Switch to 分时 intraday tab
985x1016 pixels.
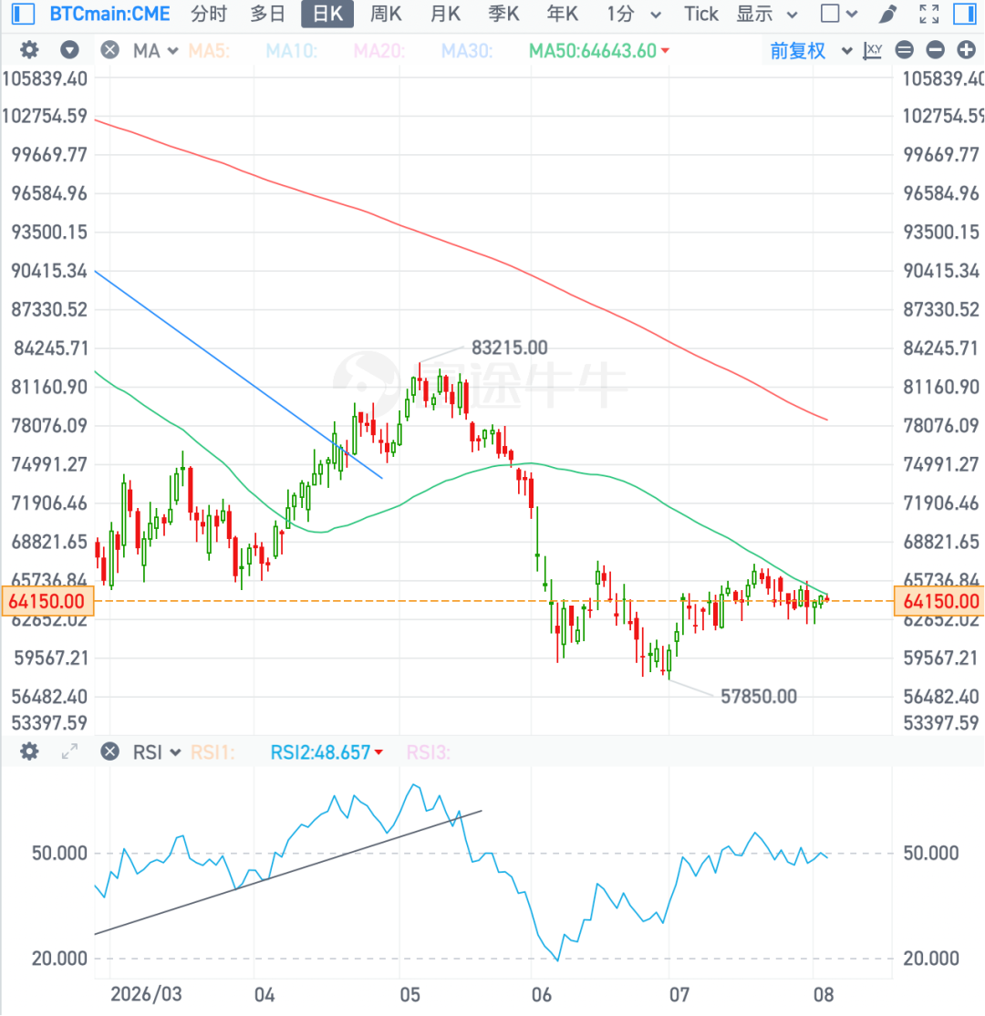coord(209,14)
